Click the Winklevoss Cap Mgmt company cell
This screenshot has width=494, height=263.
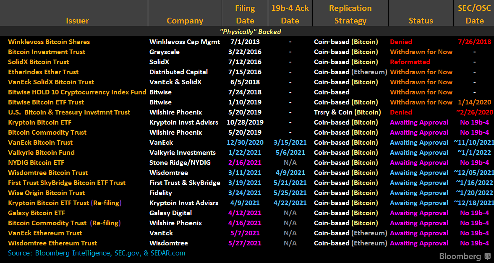point(185,42)
